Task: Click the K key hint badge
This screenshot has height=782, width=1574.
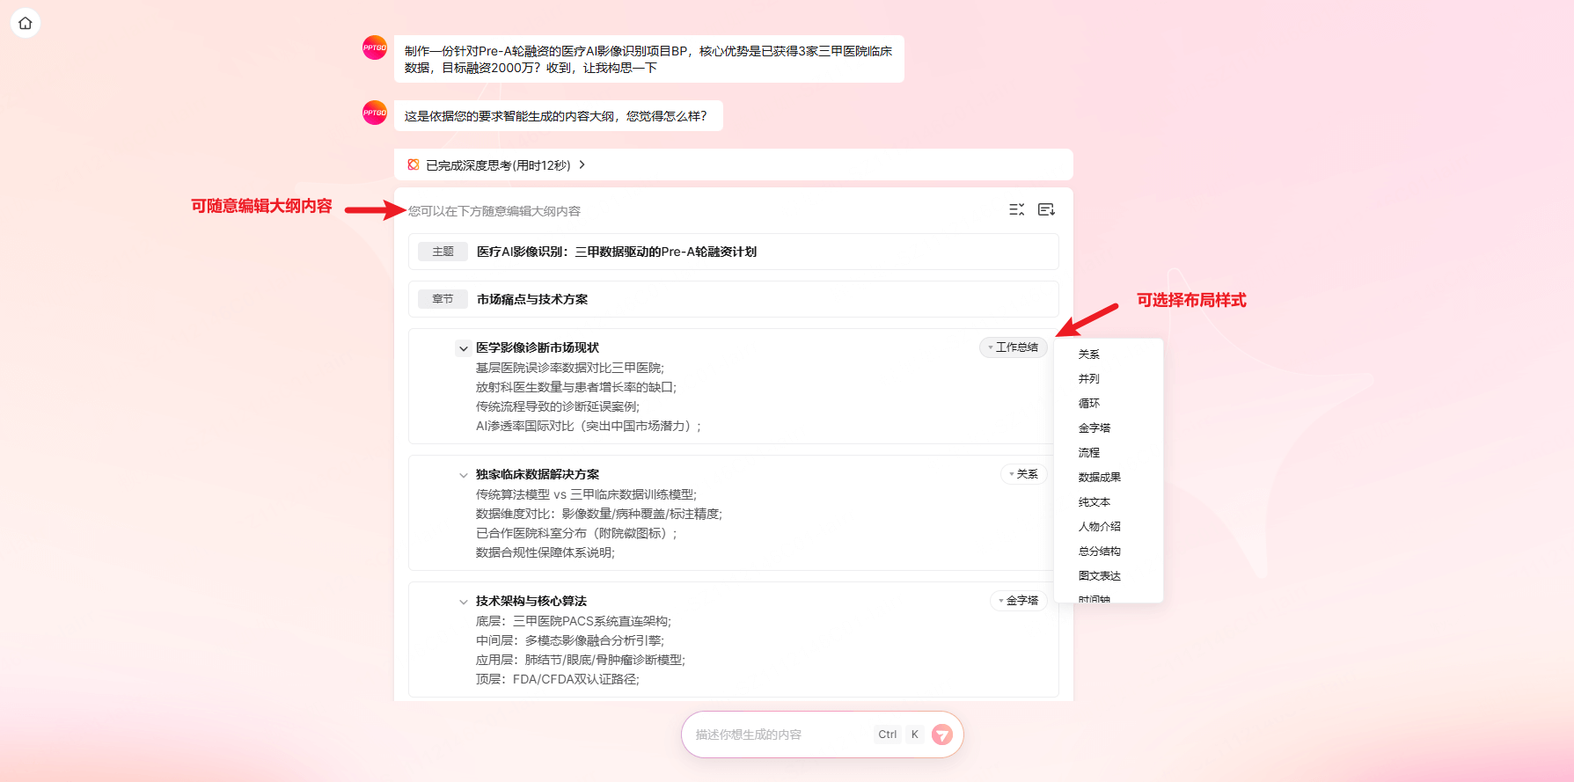Action: click(x=915, y=734)
